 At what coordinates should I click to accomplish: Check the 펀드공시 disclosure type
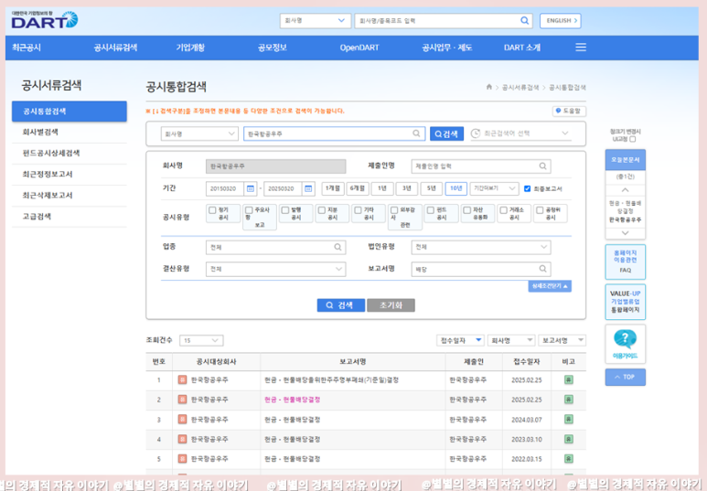tap(431, 210)
